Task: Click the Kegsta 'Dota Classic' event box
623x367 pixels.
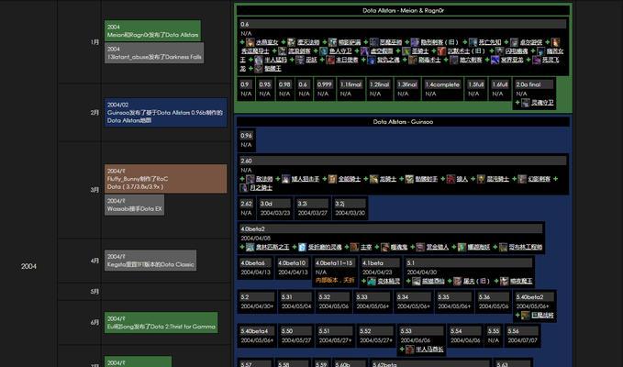Action: [150, 261]
